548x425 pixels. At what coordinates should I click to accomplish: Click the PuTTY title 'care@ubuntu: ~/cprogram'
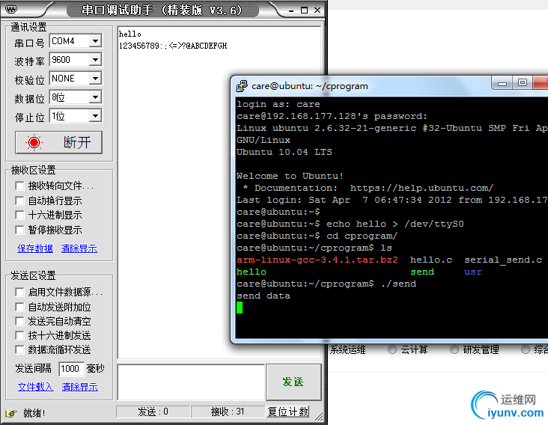click(x=310, y=86)
